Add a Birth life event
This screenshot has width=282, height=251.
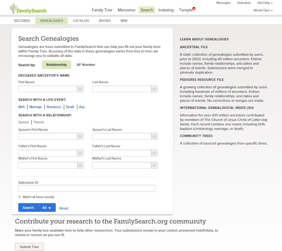22,107
